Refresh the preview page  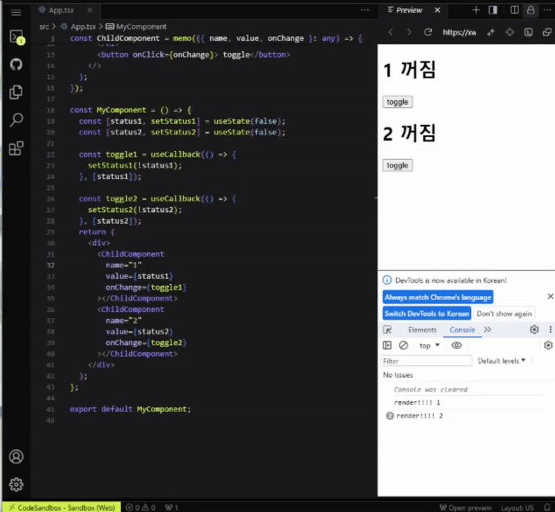point(428,31)
